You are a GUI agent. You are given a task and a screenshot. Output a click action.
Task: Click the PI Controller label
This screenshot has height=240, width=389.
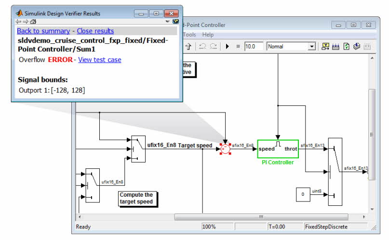point(278,163)
